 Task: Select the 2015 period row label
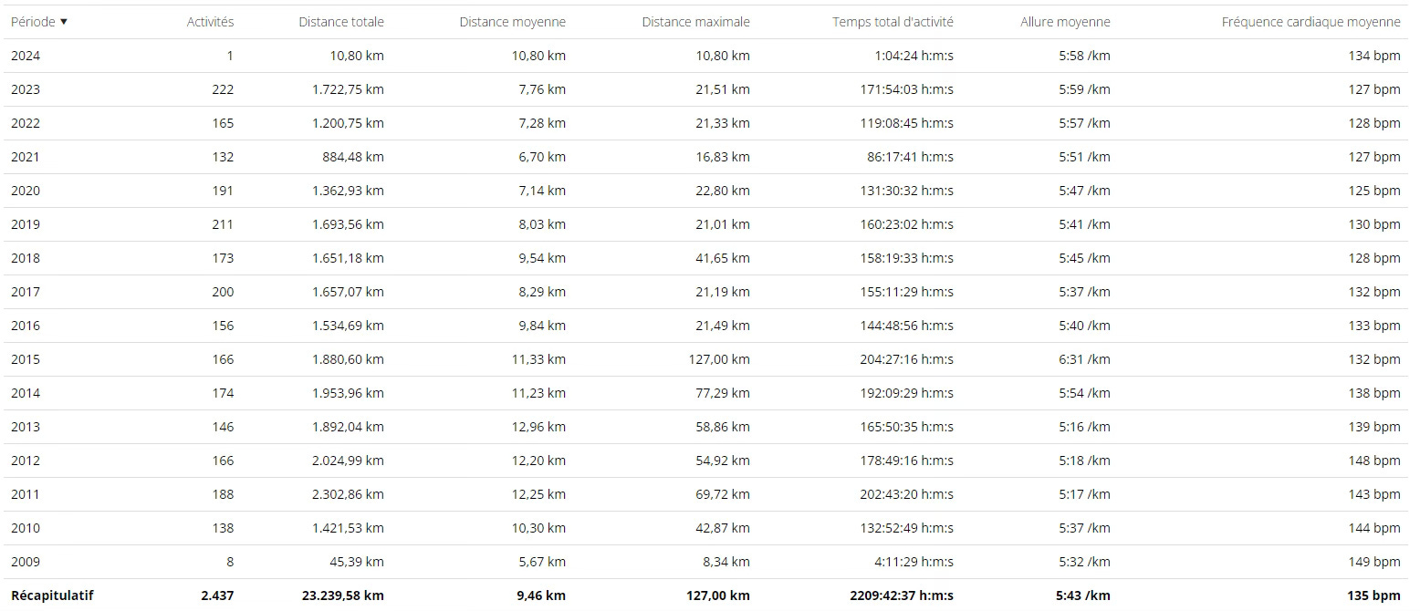26,359
